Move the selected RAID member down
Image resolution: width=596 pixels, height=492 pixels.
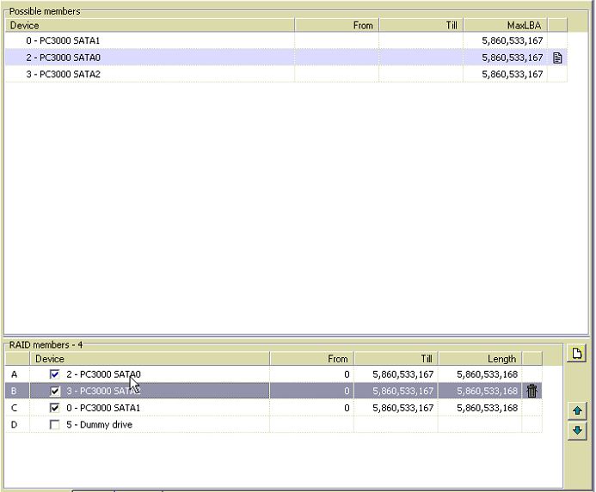[577, 430]
